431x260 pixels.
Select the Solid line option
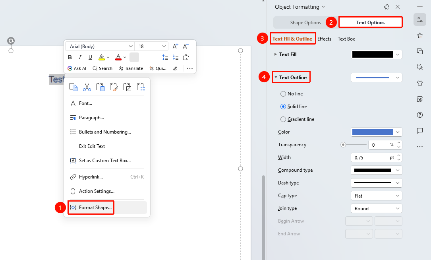pyautogui.click(x=294, y=107)
